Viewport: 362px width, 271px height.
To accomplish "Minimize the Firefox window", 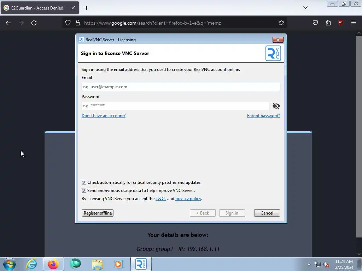I will pyautogui.click(x=332, y=4).
